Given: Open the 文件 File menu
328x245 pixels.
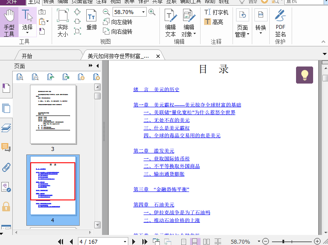Looking at the screenshot, I should pos(12,2).
